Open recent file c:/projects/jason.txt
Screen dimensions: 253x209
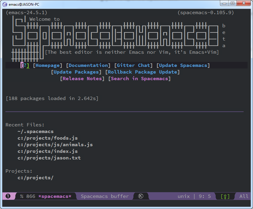49,158
